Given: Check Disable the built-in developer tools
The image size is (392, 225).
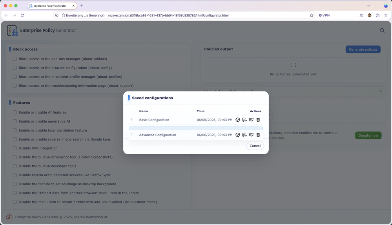Looking at the screenshot, I should click(15, 166).
